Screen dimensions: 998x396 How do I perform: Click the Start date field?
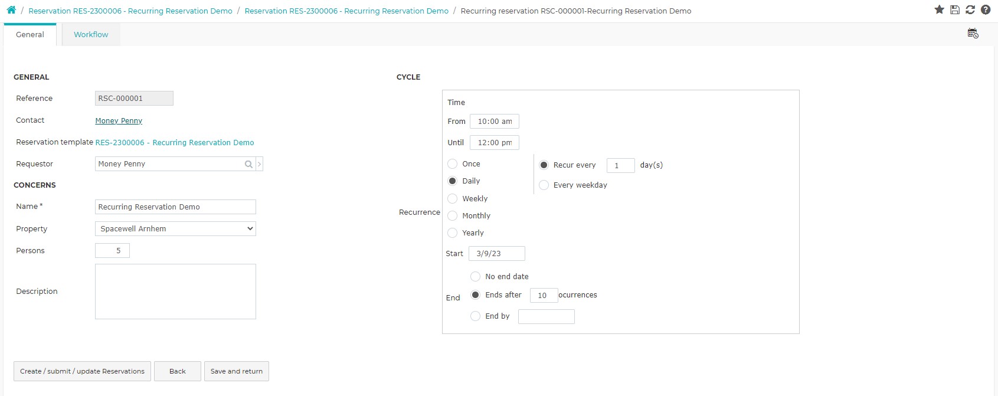pos(497,254)
